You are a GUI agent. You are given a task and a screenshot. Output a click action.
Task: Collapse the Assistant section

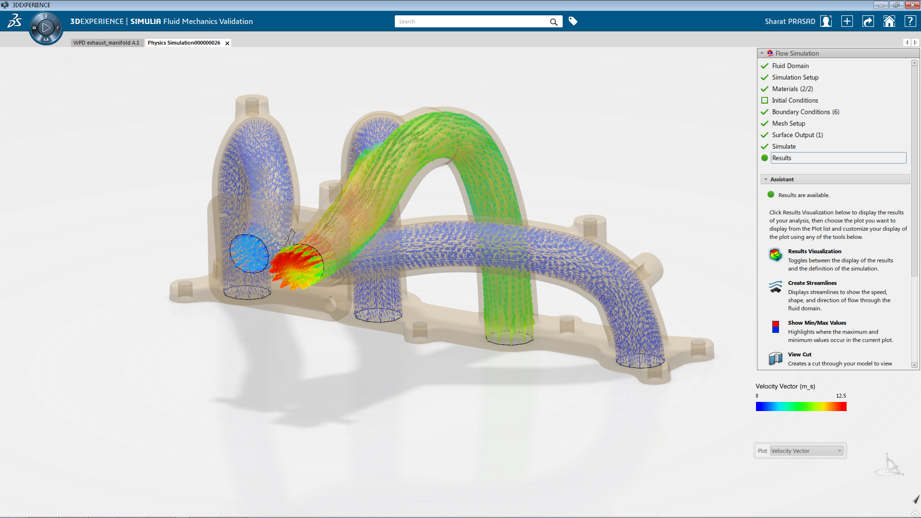[x=766, y=179]
